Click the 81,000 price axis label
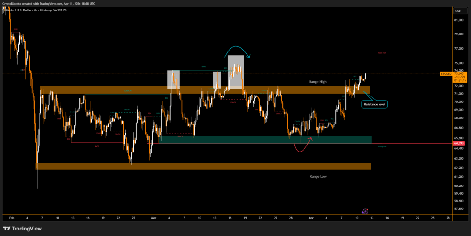 tap(458, 20)
